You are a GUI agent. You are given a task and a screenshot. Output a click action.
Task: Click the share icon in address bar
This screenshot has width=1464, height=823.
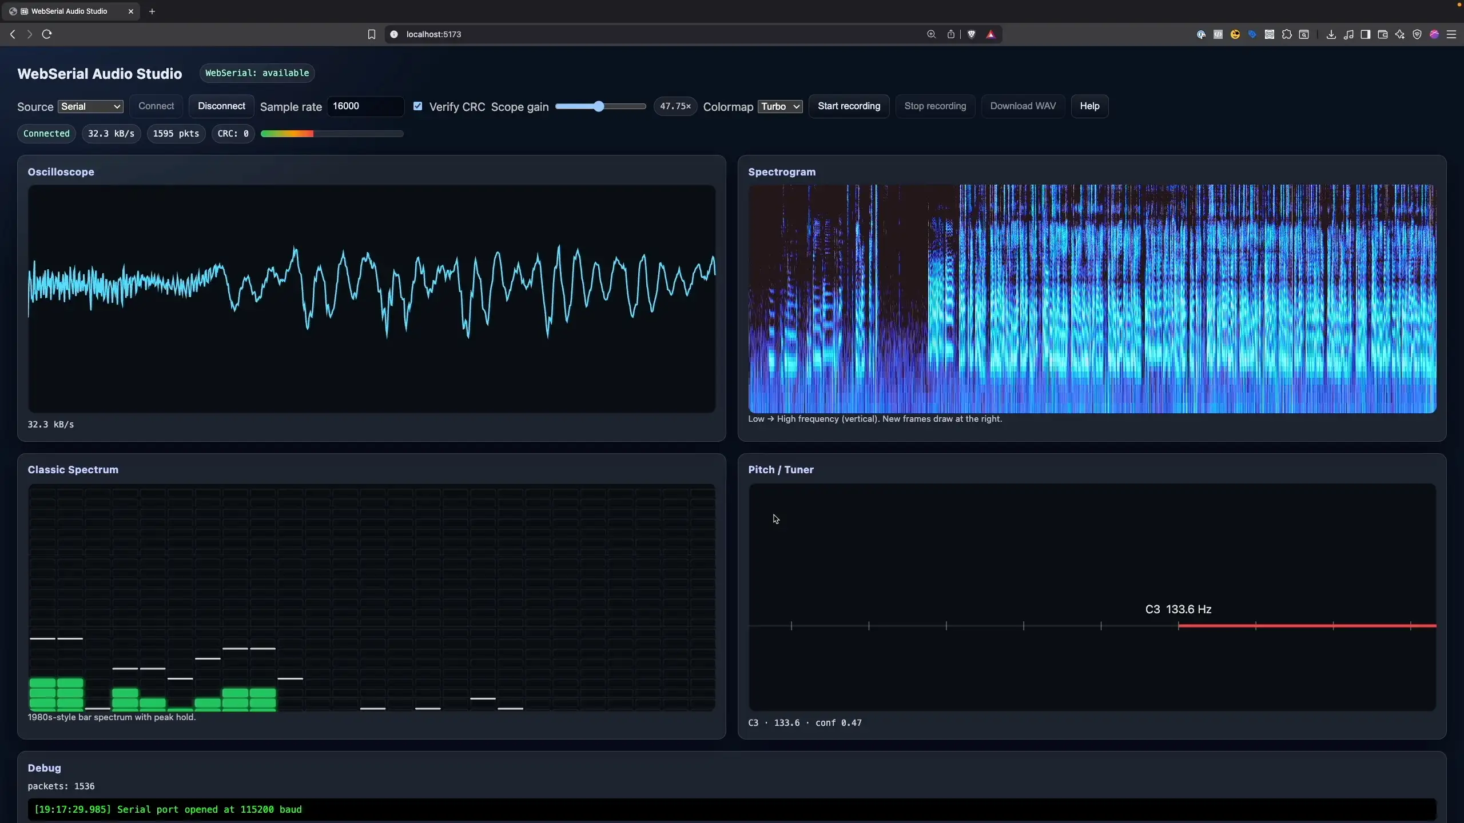951,34
